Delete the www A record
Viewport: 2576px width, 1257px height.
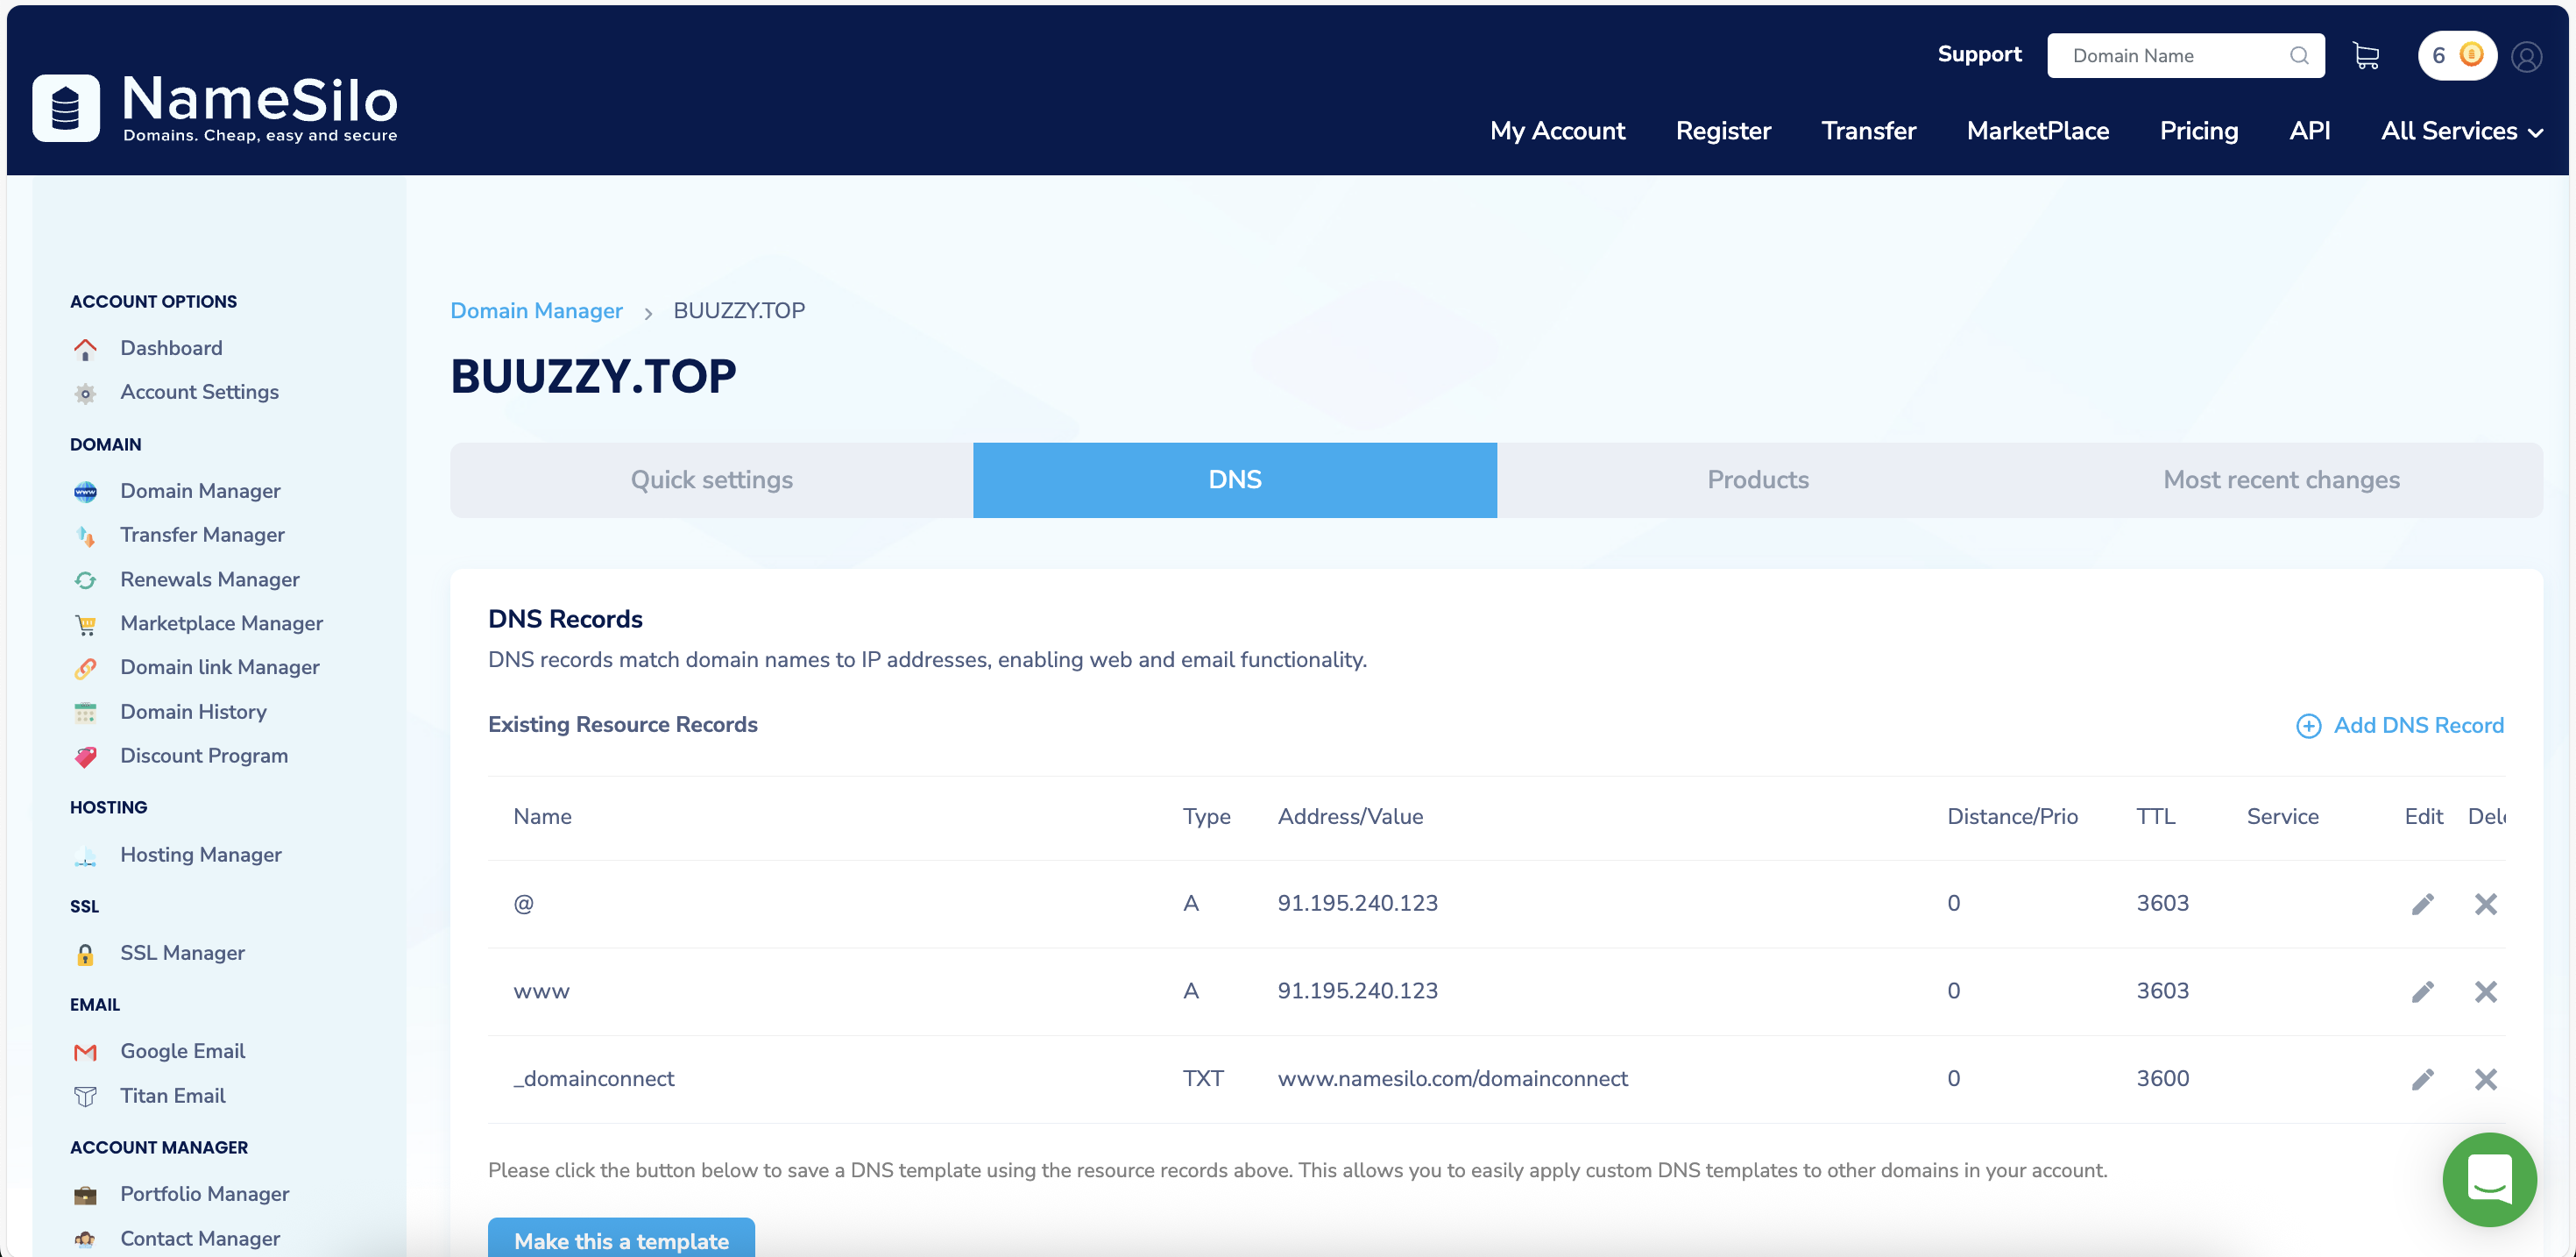pos(2485,991)
